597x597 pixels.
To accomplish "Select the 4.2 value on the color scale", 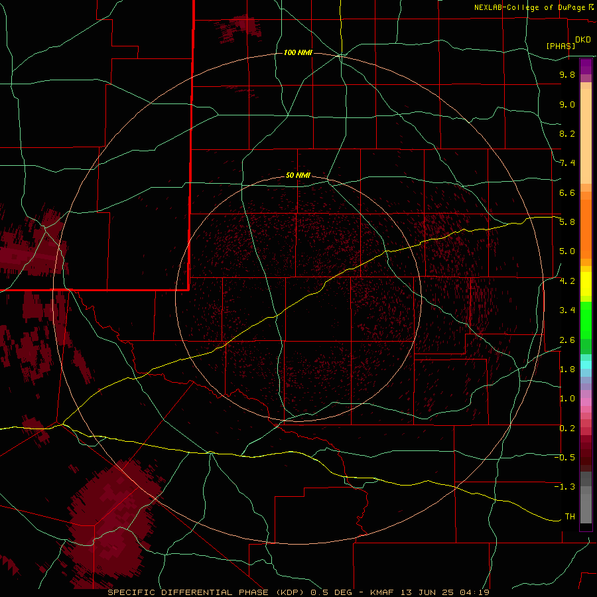I will (x=567, y=281).
